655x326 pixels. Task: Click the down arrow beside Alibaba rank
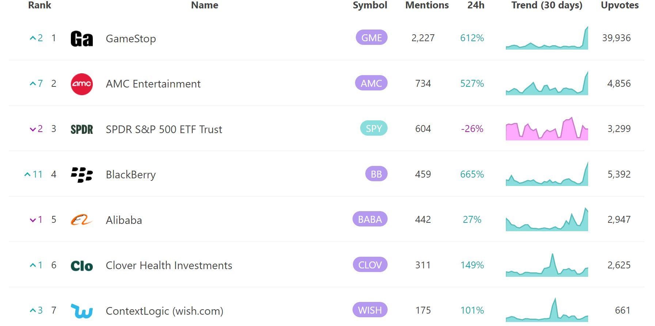33,220
